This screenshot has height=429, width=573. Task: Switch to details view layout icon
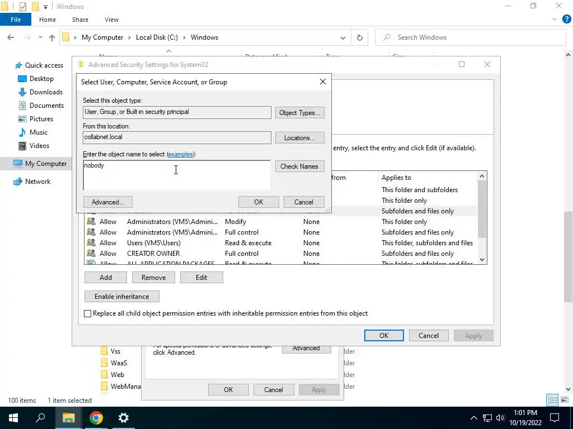pyautogui.click(x=552, y=400)
